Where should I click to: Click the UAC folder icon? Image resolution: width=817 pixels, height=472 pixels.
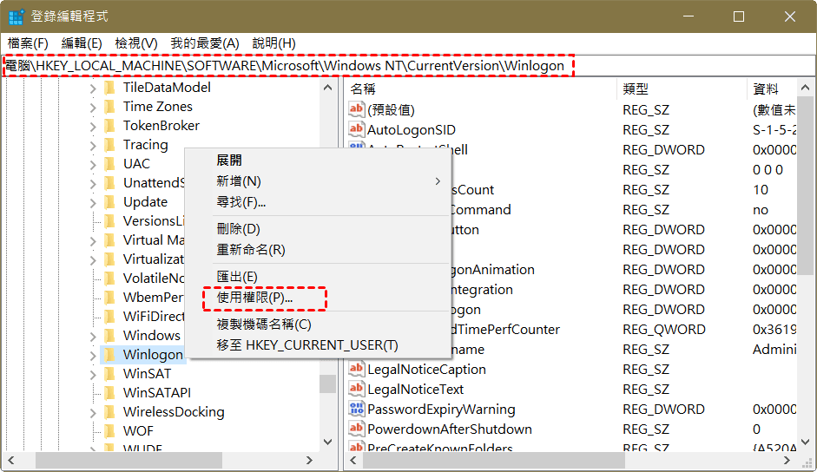pyautogui.click(x=109, y=164)
